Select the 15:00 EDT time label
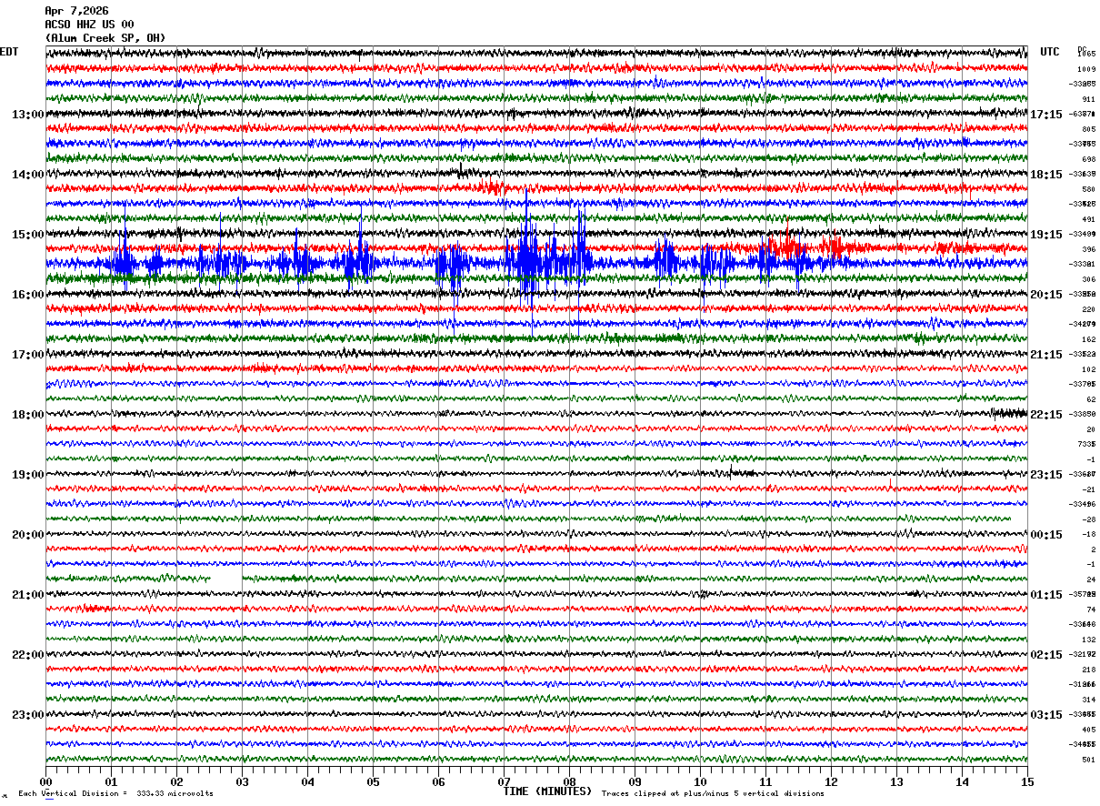The image size is (1100, 806). [x=27, y=235]
